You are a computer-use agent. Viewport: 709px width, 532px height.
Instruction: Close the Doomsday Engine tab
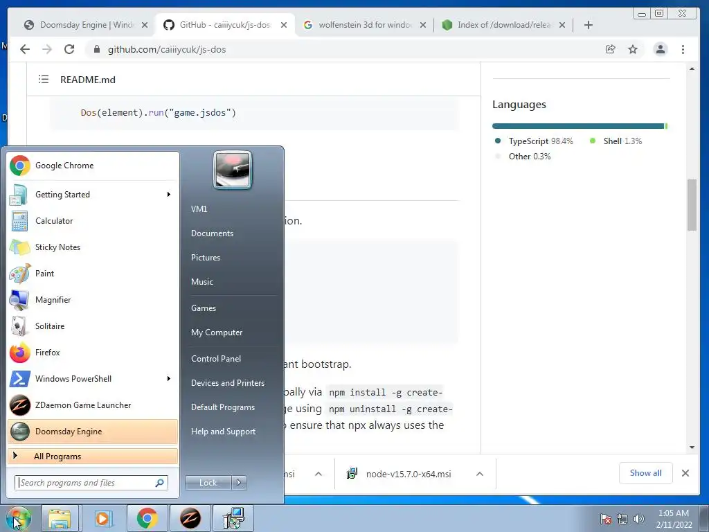(x=145, y=25)
